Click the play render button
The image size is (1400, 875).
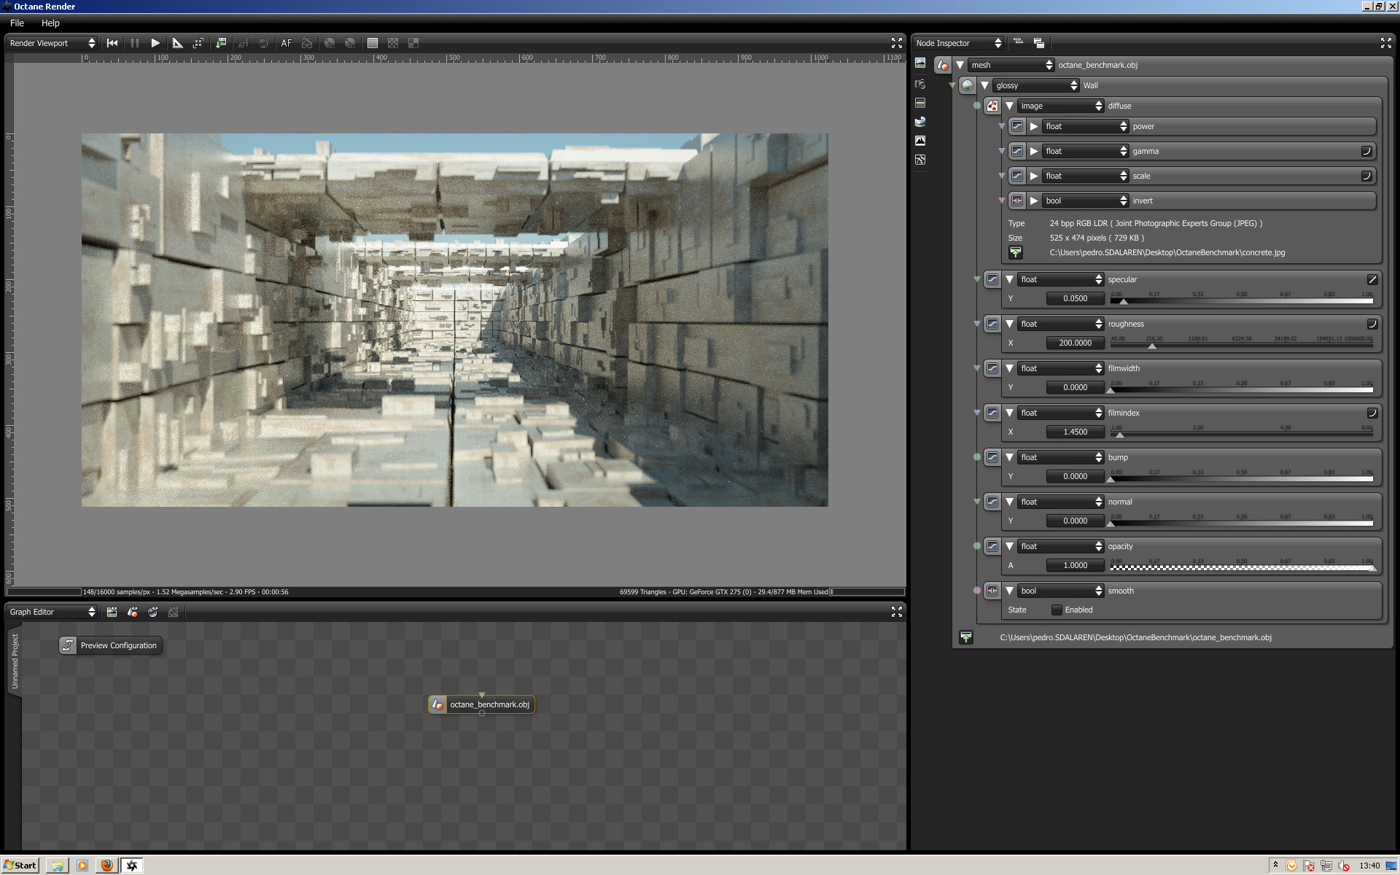click(x=155, y=43)
